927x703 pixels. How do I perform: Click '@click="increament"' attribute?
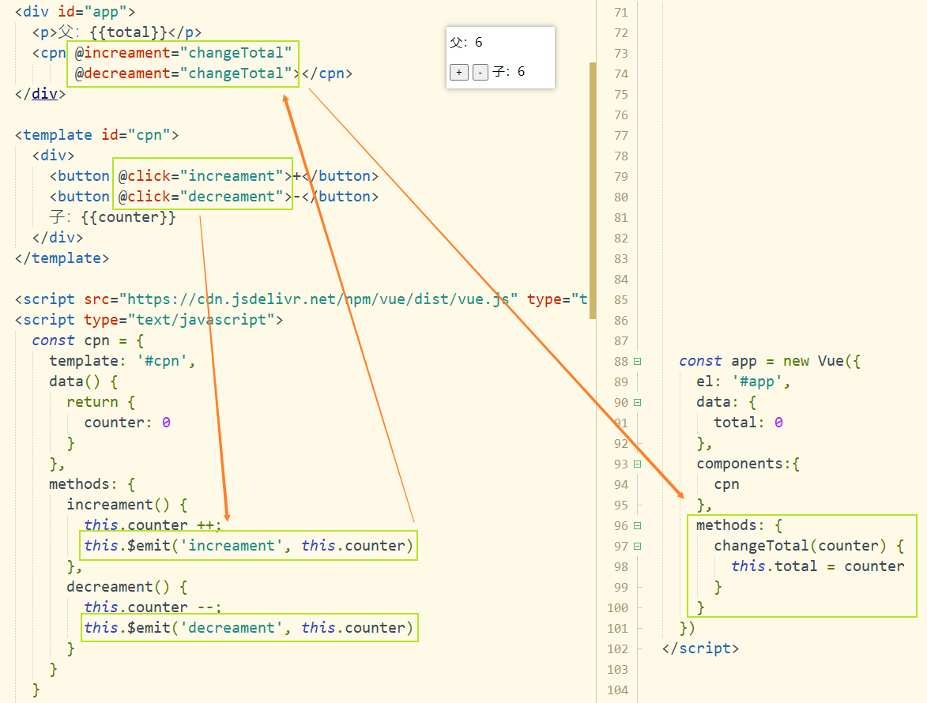[201, 176]
